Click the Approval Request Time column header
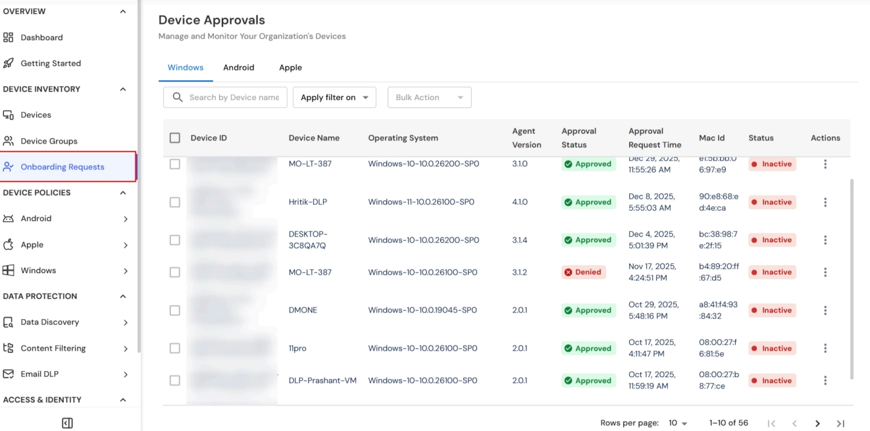The height and width of the screenshot is (431, 870). pyautogui.click(x=655, y=138)
